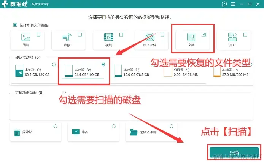Viewport: 264px width, 162px height.
Task: Check the 音频 checkbox
Action: pos(80,35)
